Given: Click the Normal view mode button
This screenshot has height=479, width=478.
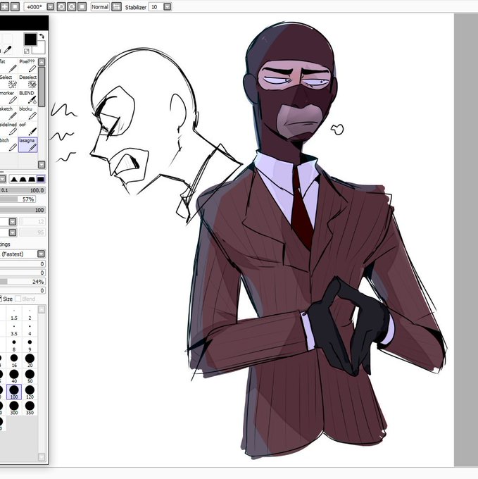Looking at the screenshot, I should pyautogui.click(x=100, y=7).
